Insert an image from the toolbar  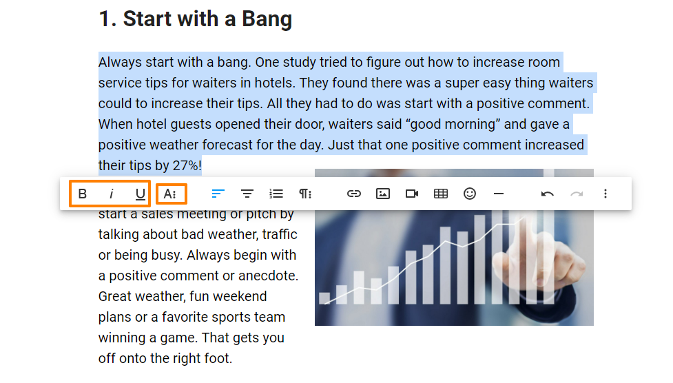pyautogui.click(x=383, y=194)
